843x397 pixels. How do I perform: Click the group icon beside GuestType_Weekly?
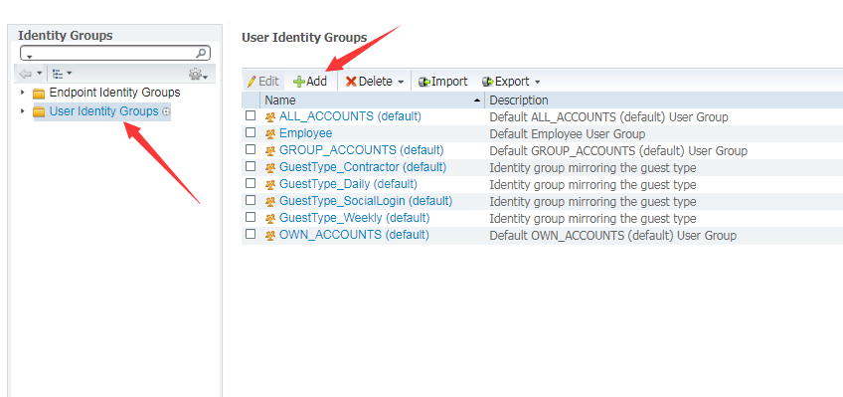point(269,219)
